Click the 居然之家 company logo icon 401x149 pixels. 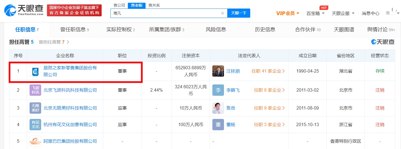(x=35, y=71)
